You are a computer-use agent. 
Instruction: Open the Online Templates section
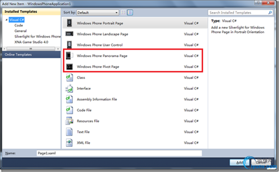[32, 54]
